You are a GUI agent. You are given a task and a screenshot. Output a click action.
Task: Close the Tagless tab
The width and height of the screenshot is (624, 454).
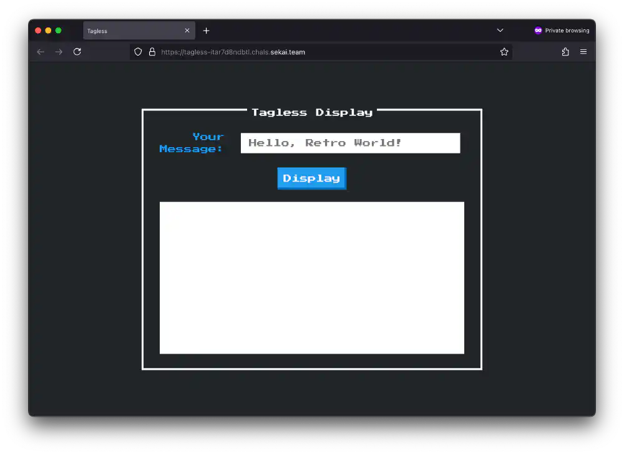187,30
